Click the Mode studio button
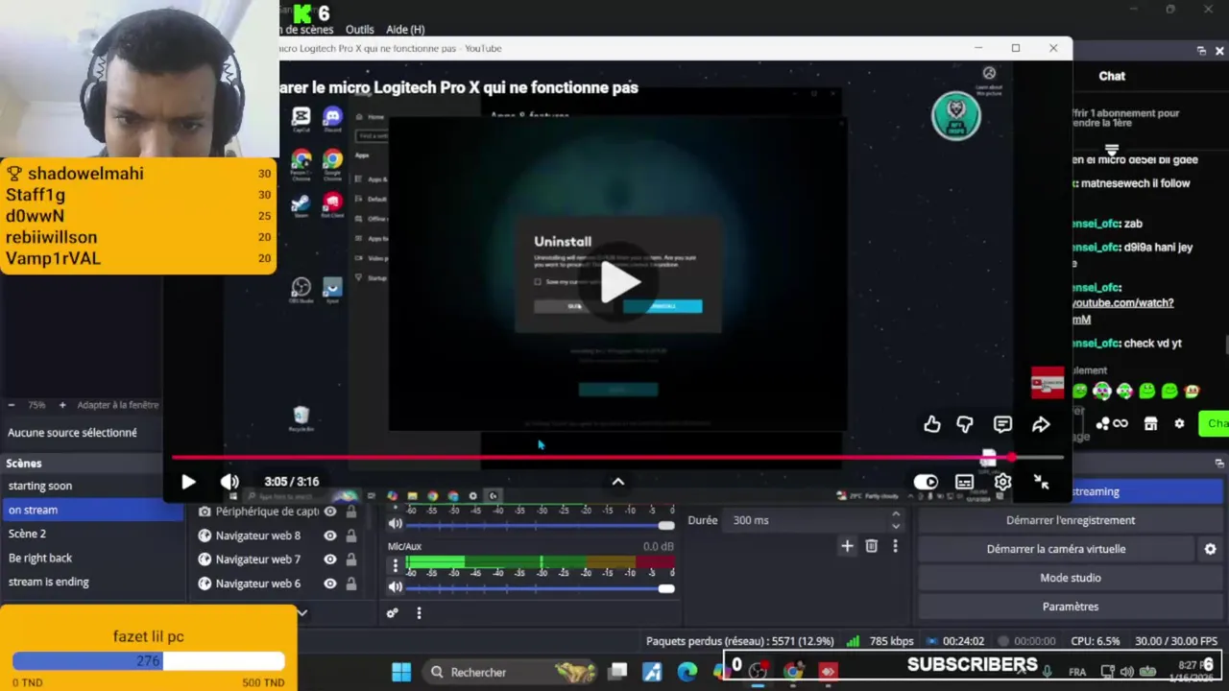1229x691 pixels. [1071, 578]
